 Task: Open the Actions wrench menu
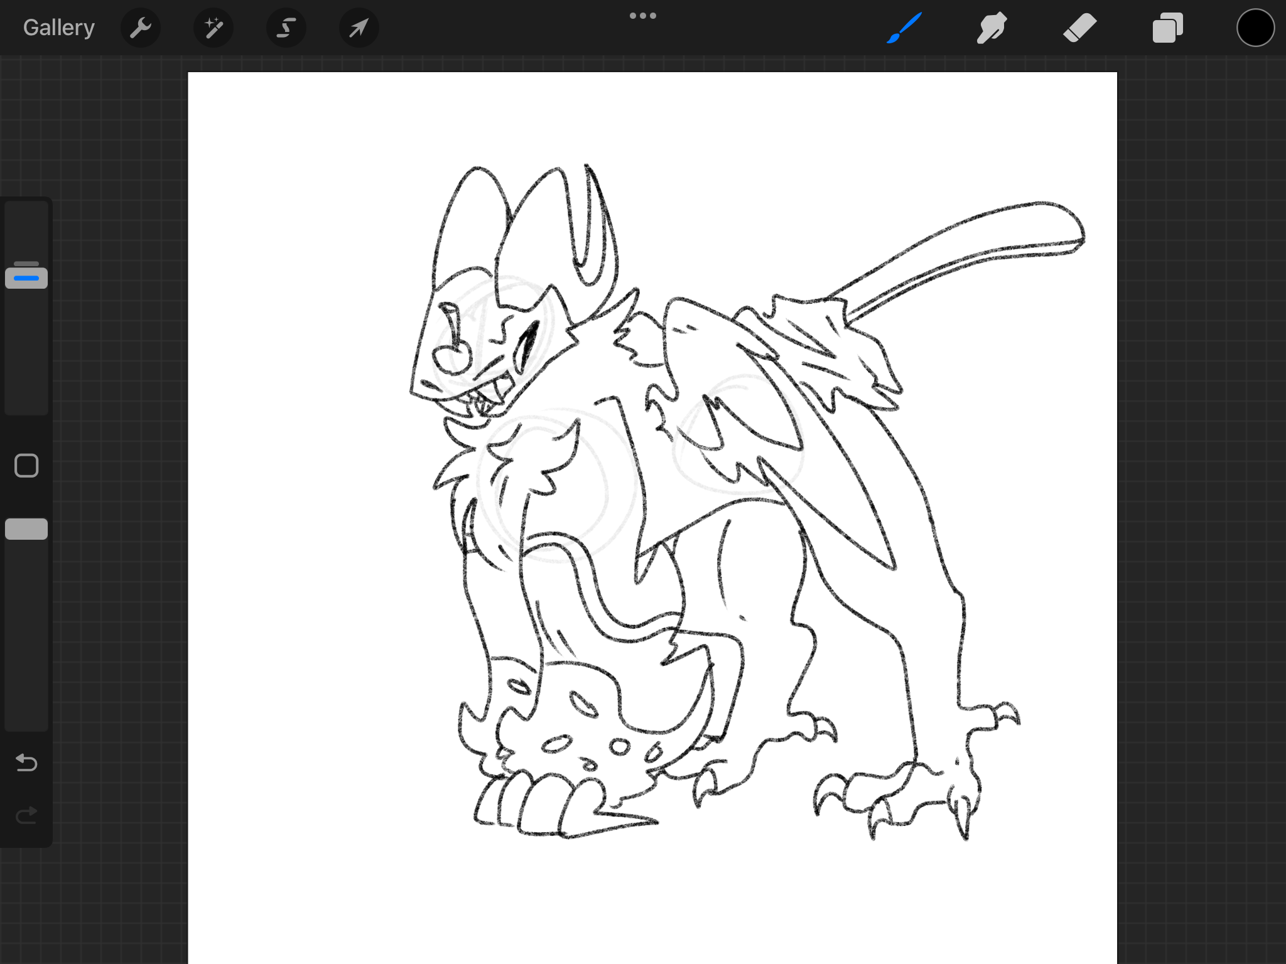tap(140, 28)
